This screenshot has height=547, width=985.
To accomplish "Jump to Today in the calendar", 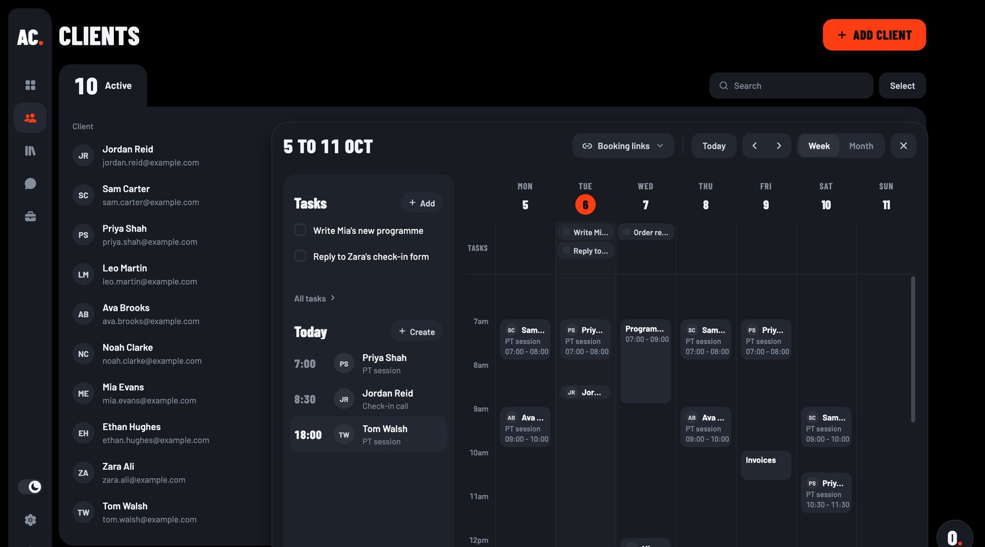I will (714, 146).
